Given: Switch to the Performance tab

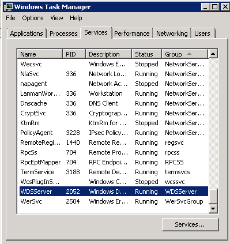Looking at the screenshot, I should click(x=132, y=33).
